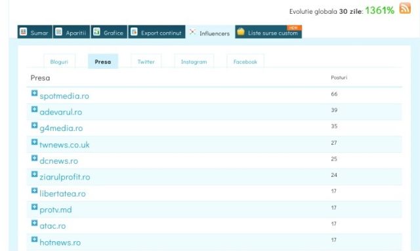This screenshot has height=251, width=420.
Task: Open the twnews.co.uk link
Action: click(64, 145)
